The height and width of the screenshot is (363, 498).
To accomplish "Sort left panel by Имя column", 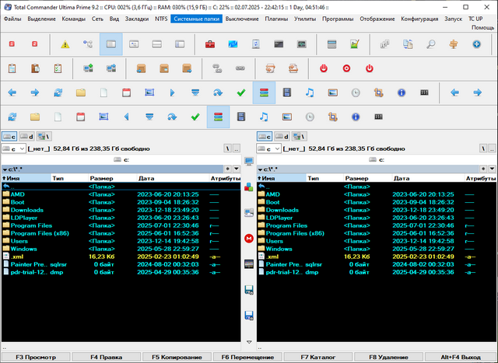I will tap(26, 178).
